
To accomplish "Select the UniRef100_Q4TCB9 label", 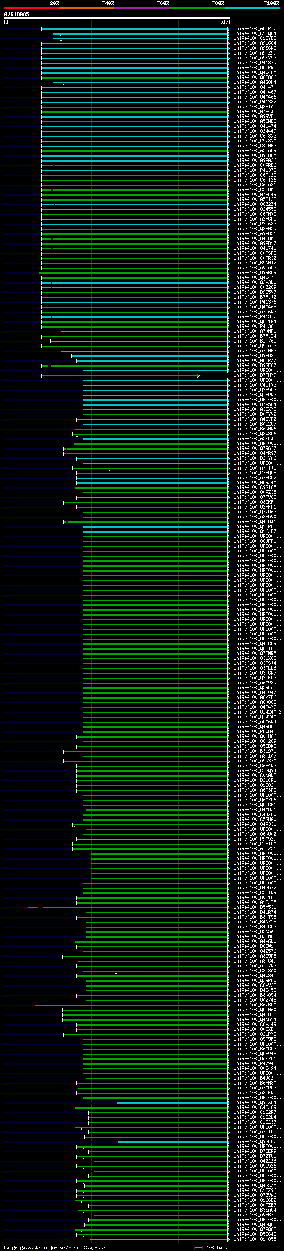I will [254, 643].
